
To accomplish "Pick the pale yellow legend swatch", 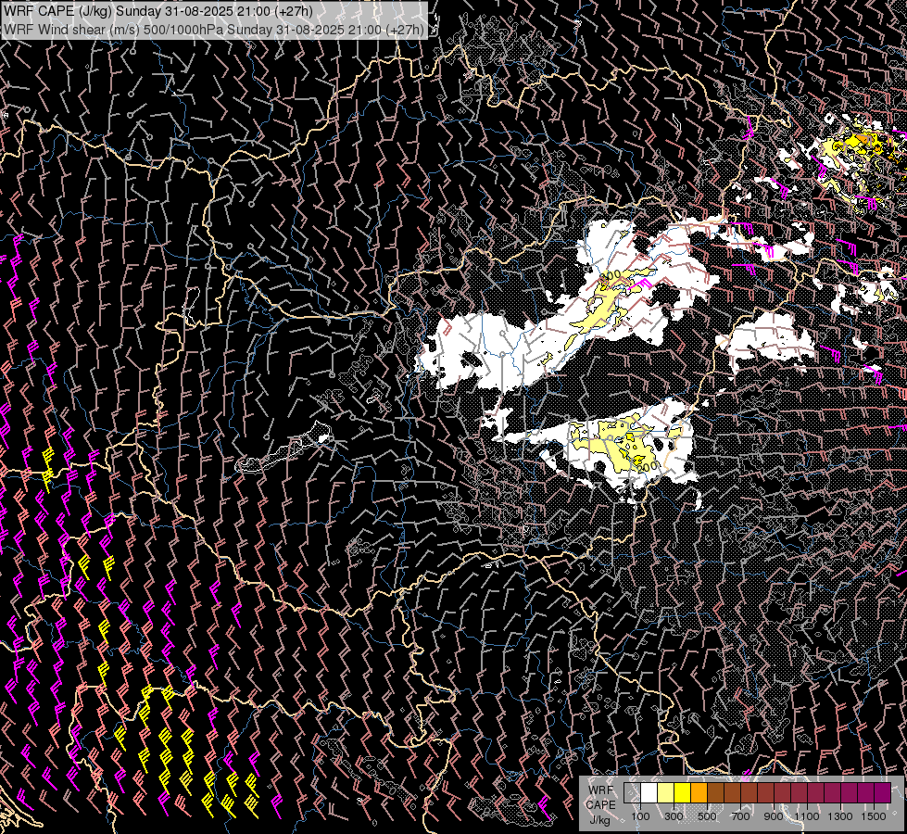I will pyautogui.click(x=666, y=792).
